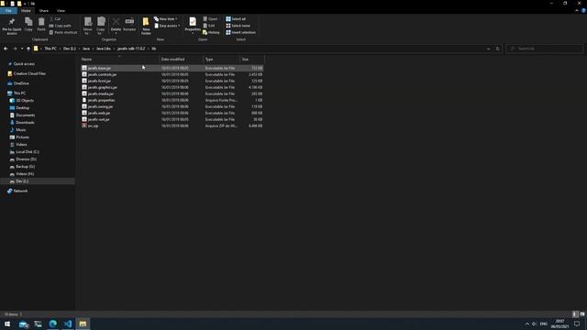Viewport: 587px width, 330px height.
Task: Click Paste shortcut in the ribbon
Action: coord(63,33)
